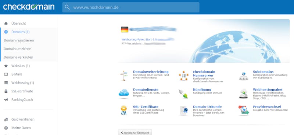294x135 pixels.
Task: Open the checkdomain Nameserver icon
Action: point(183,76)
